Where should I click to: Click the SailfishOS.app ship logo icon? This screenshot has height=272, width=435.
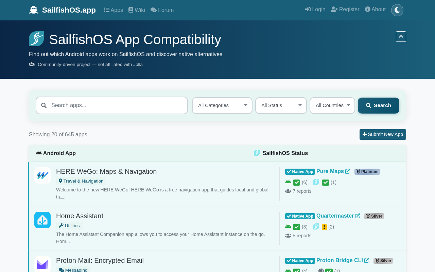[x=34, y=10]
